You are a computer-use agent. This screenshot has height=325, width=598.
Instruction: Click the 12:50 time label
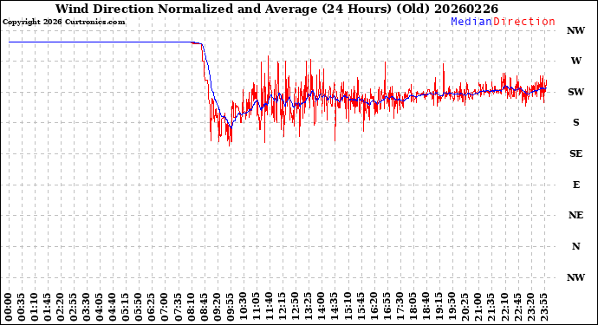click(296, 307)
